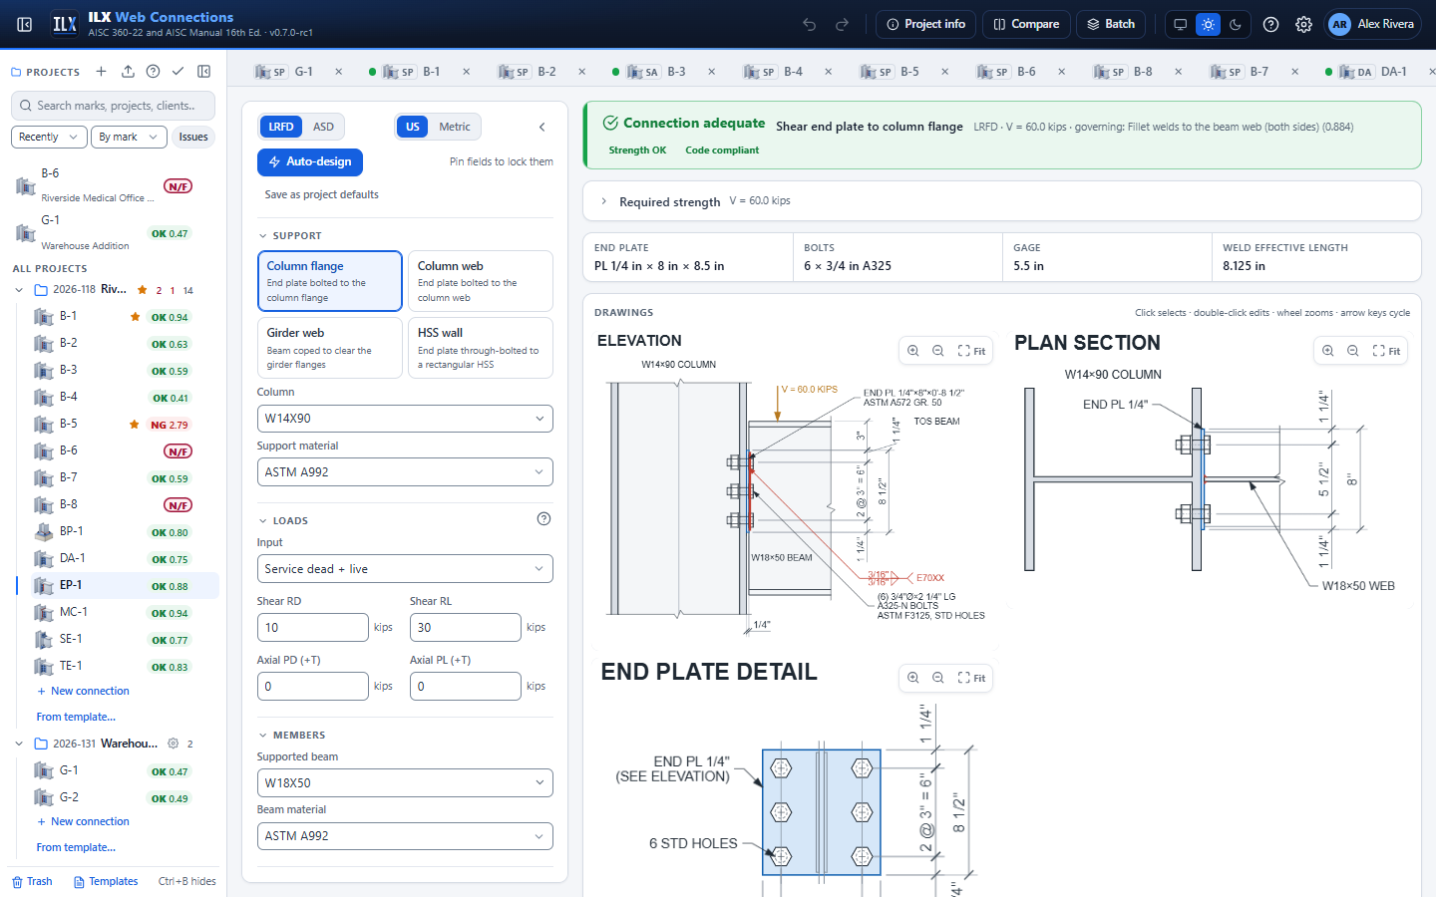Click the Shear RD input field

[313, 628]
